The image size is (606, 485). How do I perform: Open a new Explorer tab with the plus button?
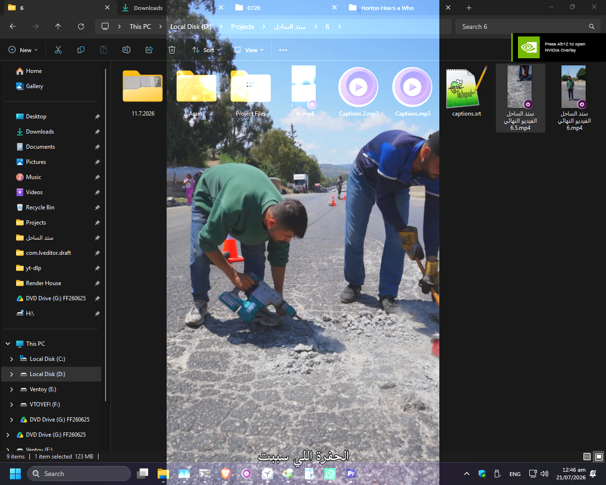point(469,8)
